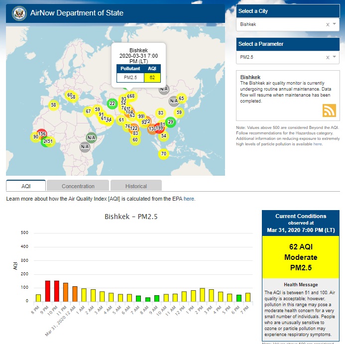Open the 'here' link about particle pollution
The width and height of the screenshot is (345, 344).
pos(318,144)
